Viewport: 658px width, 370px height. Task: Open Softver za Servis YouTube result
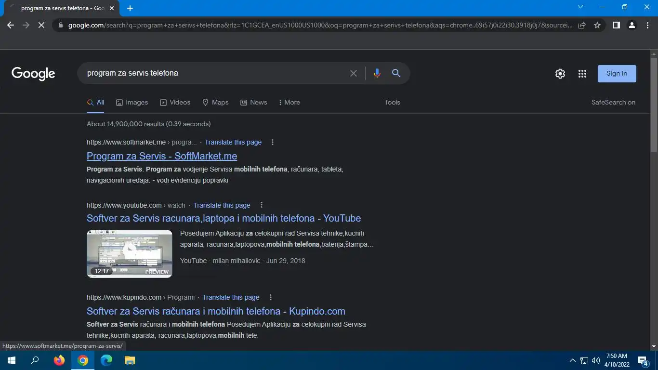click(x=224, y=218)
